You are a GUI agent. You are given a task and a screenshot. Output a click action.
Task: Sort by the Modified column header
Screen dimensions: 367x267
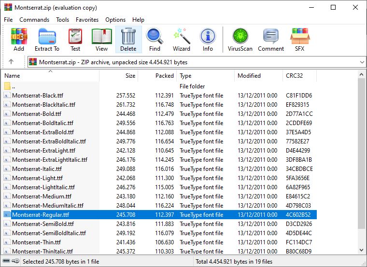[x=258, y=76]
